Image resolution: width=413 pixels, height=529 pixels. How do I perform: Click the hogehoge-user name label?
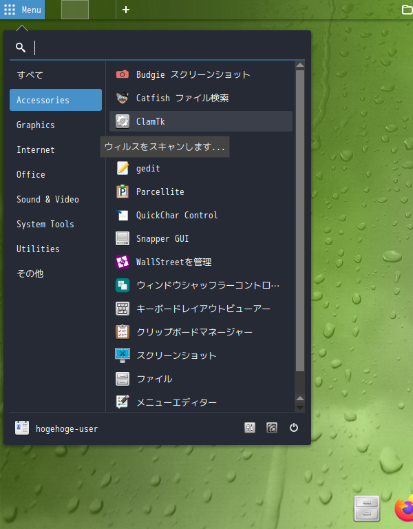point(67,429)
